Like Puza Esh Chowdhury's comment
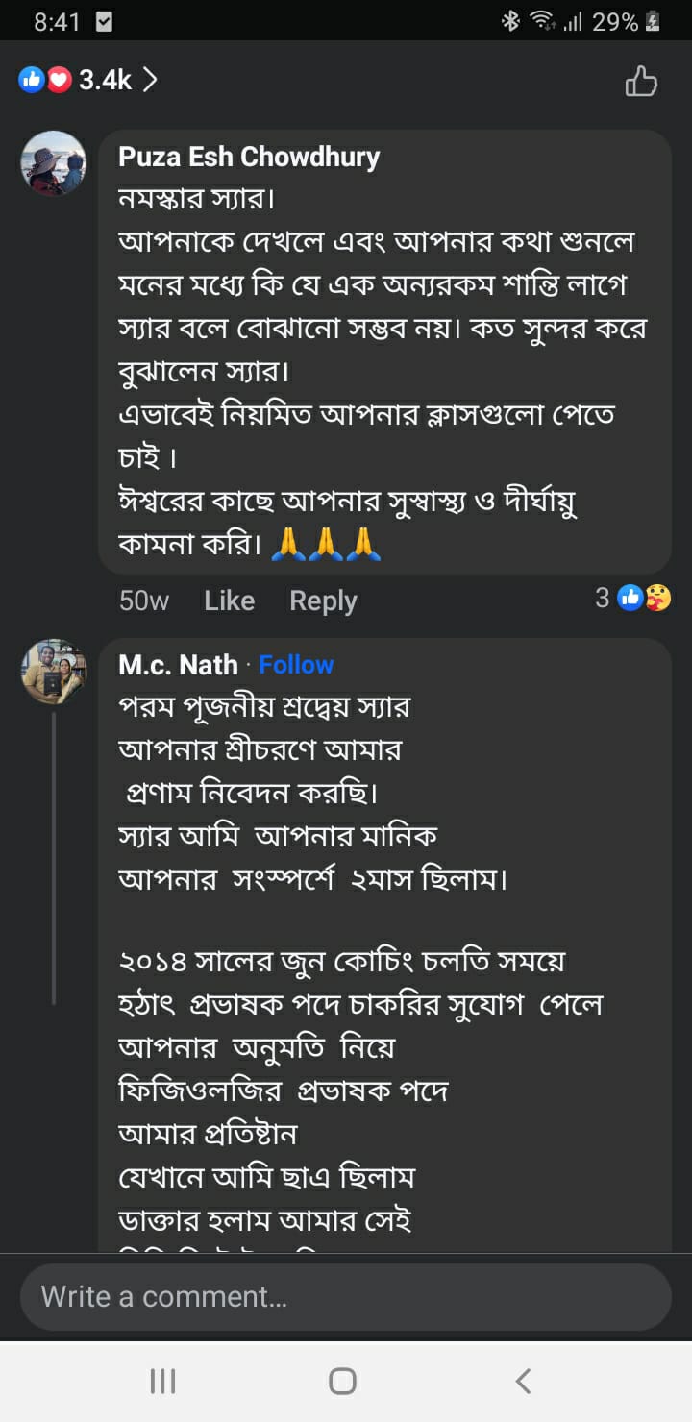This screenshot has width=692, height=1422. tap(229, 601)
